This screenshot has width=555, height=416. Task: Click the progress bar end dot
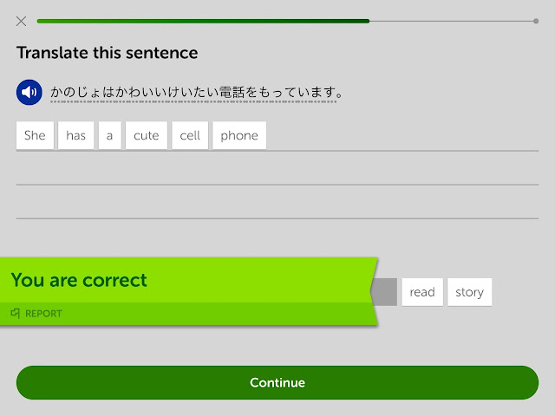click(x=536, y=21)
